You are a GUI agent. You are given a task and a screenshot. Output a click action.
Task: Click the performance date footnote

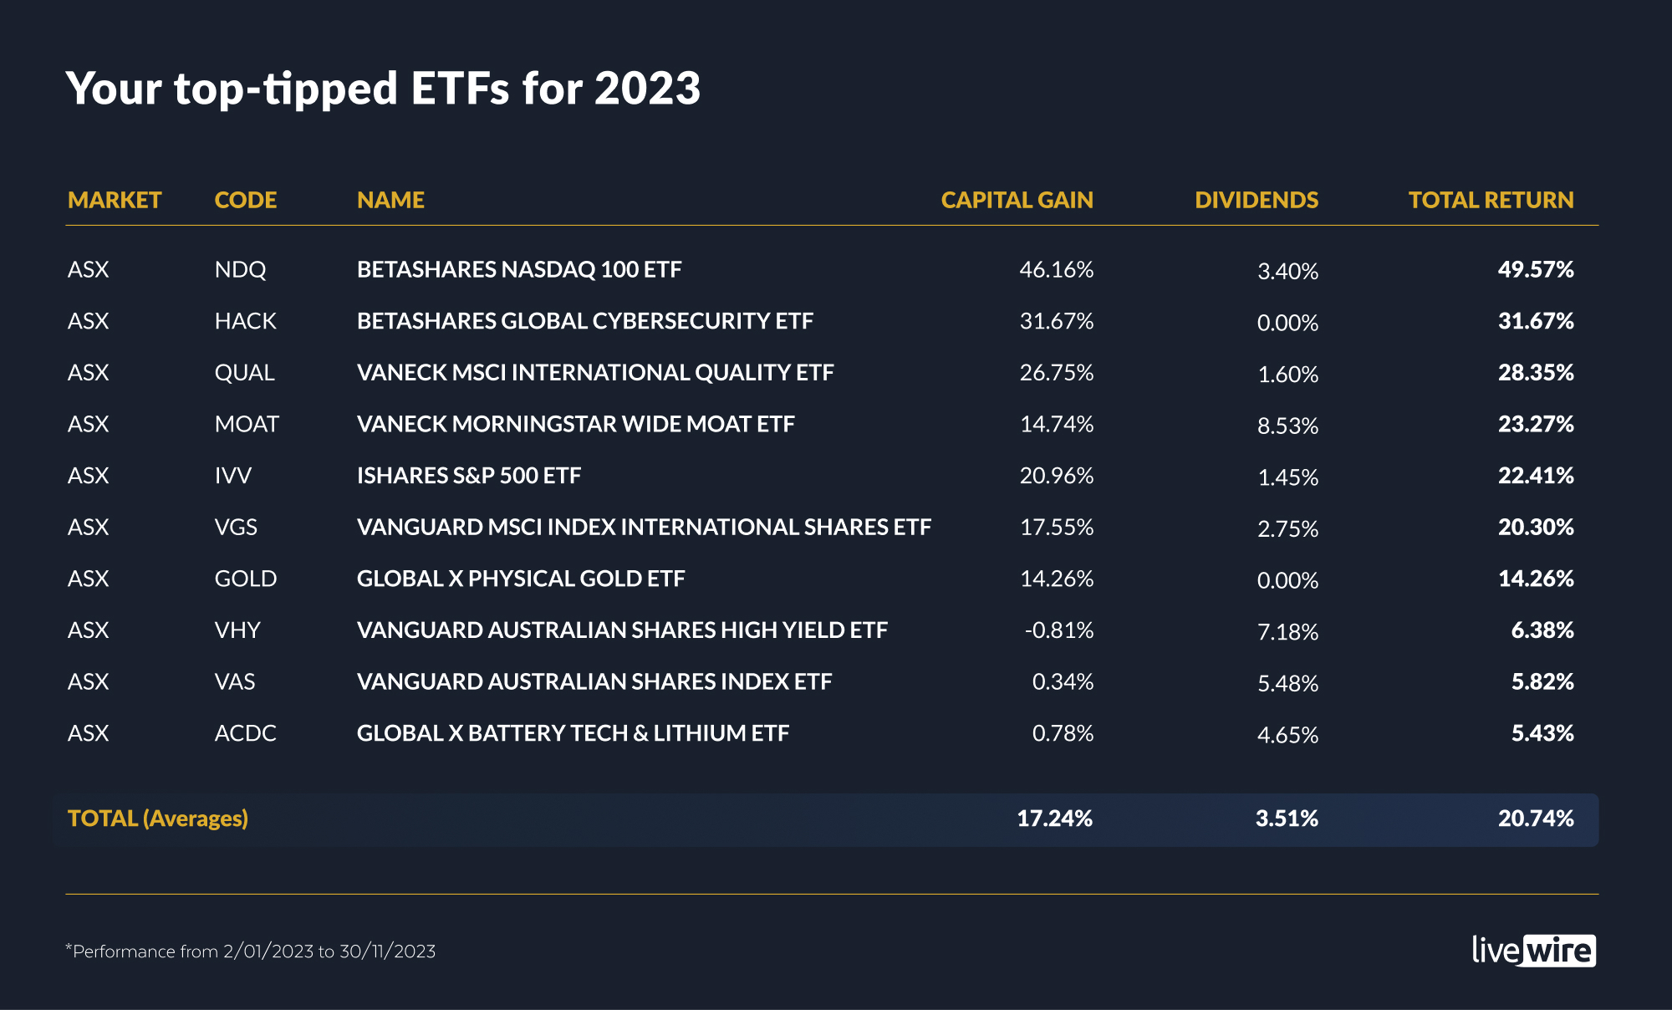pyautogui.click(x=251, y=951)
